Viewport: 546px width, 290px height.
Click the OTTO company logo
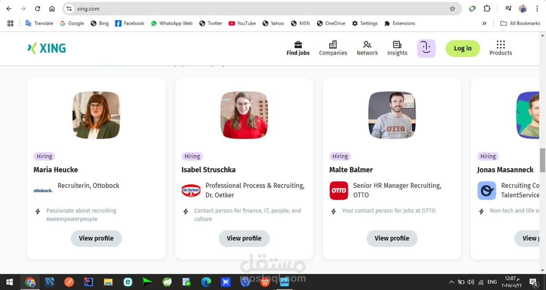coord(339,191)
